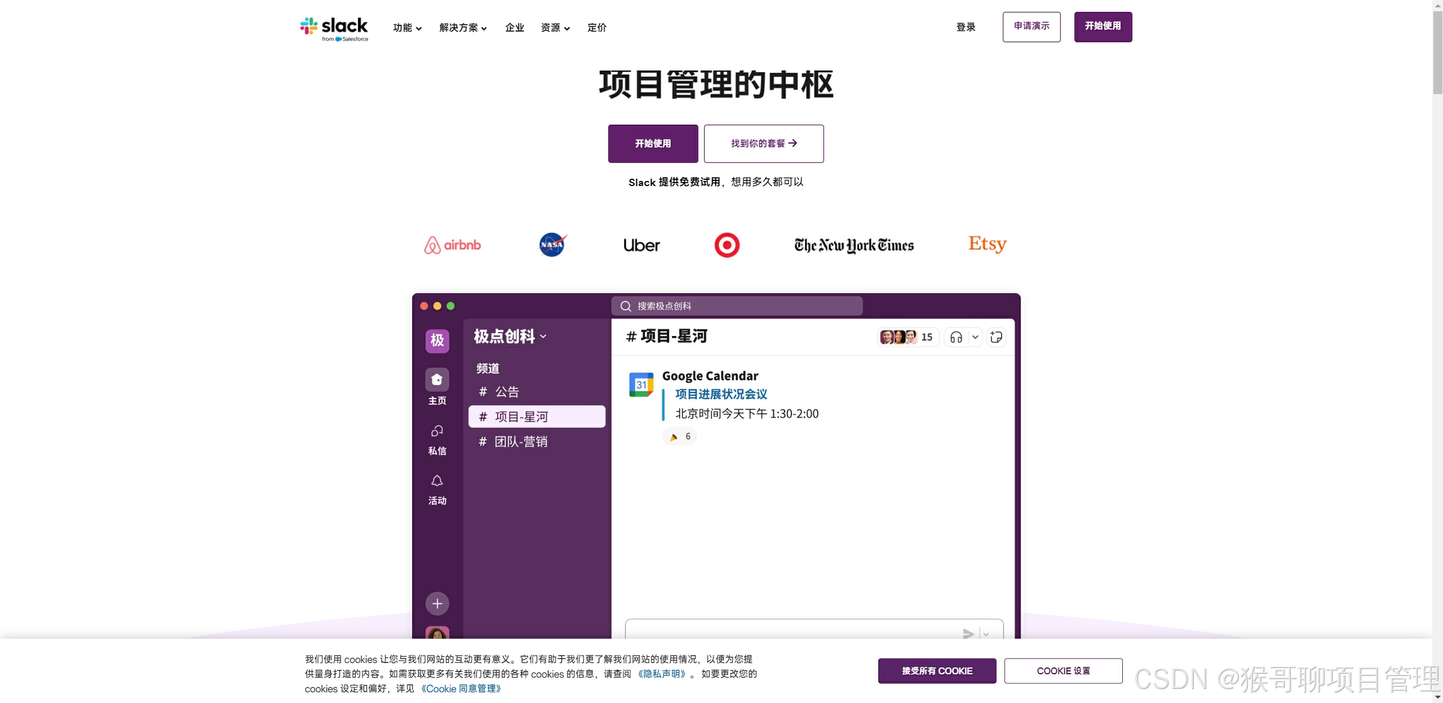Open the DMs icon in sidebar

[x=437, y=431]
